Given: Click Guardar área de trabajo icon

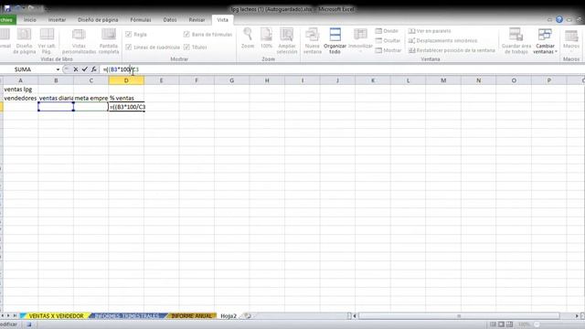Looking at the screenshot, I should tap(516, 35).
